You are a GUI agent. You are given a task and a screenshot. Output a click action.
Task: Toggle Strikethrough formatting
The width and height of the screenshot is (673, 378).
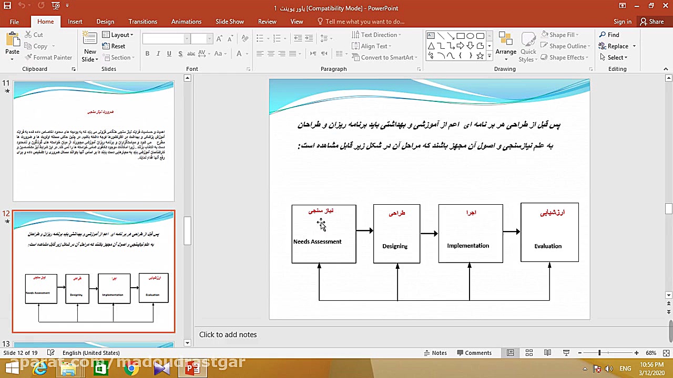pos(191,54)
